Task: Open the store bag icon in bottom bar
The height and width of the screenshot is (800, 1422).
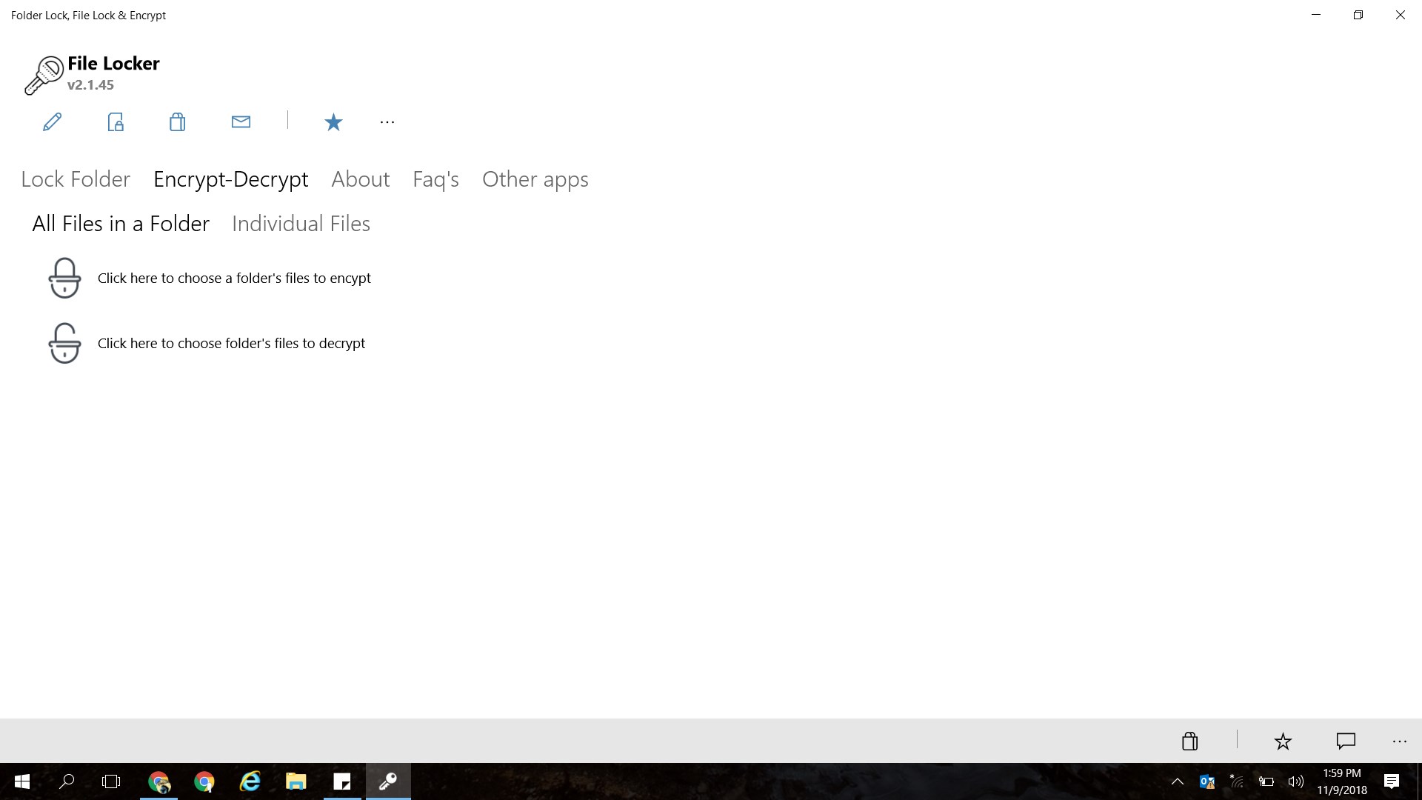Action: 1189,741
